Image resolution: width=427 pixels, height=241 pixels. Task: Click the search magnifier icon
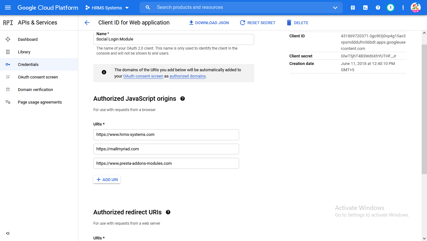point(148,8)
